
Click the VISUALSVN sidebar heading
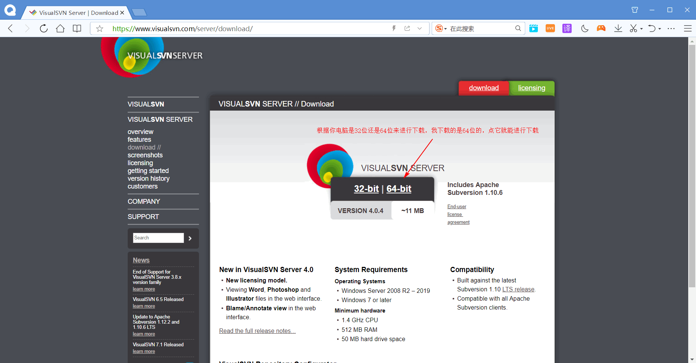[x=146, y=104]
